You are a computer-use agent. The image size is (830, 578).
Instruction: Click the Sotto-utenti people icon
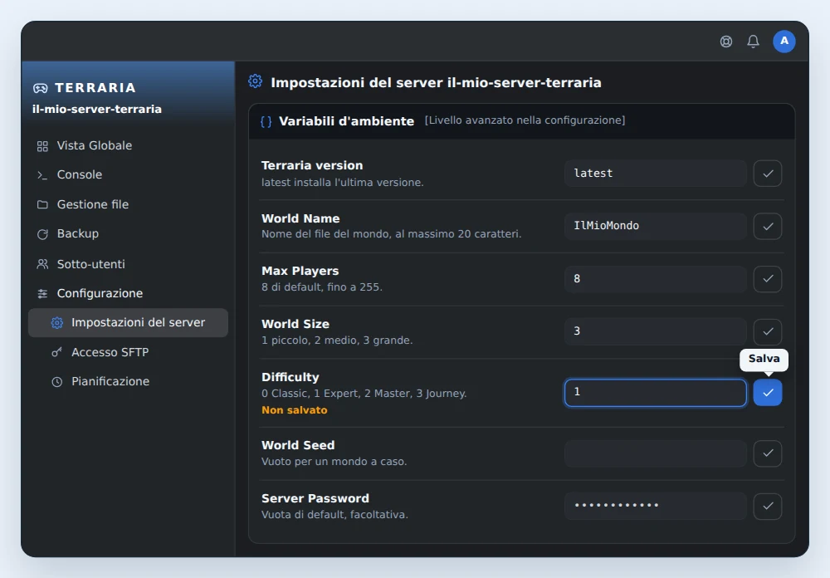coord(42,264)
